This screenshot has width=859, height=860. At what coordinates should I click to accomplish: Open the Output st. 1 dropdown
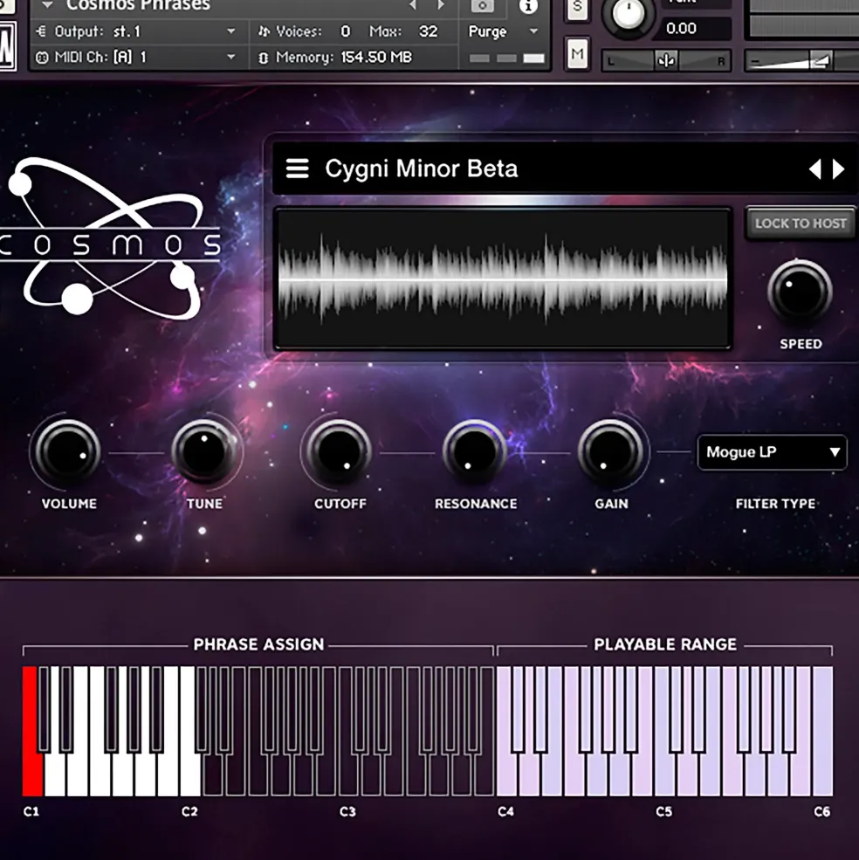pyautogui.click(x=137, y=31)
